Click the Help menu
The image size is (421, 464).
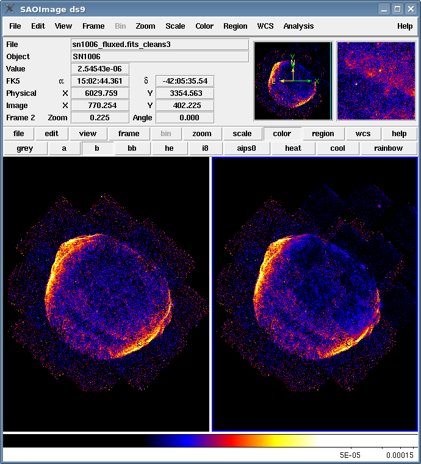pos(405,26)
